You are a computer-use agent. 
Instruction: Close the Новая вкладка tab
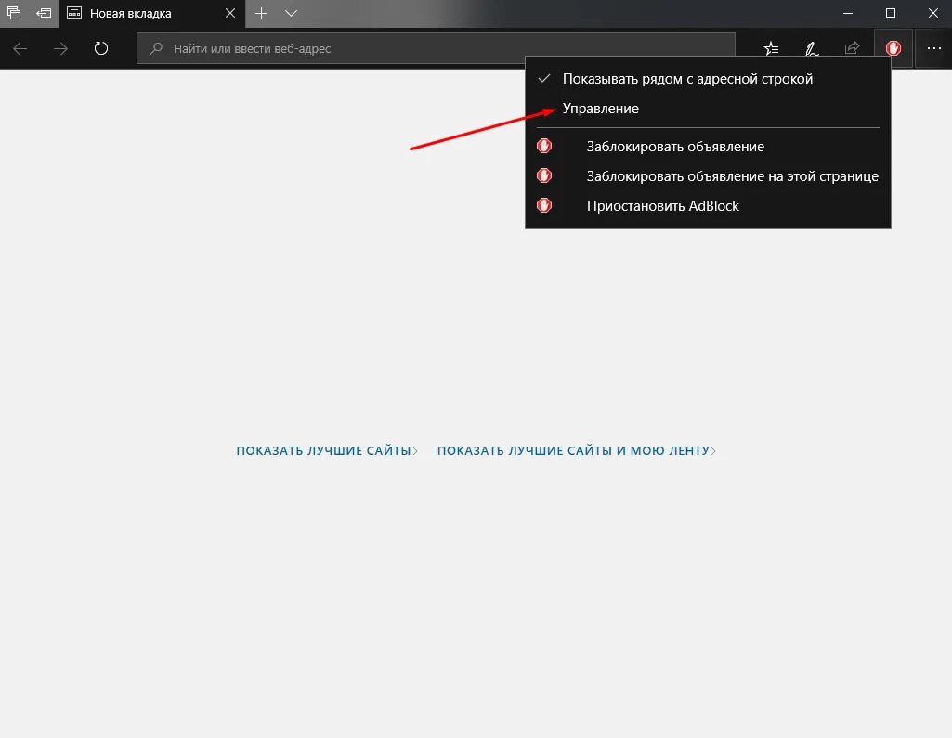coord(230,13)
